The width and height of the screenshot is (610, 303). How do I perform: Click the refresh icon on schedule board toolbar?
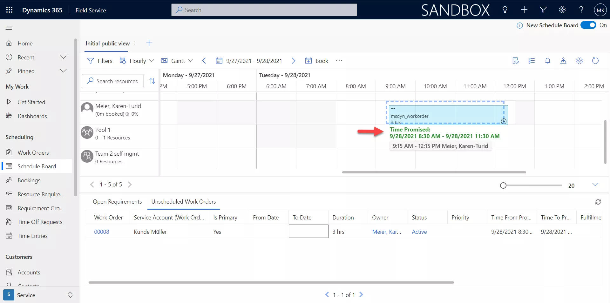pos(595,61)
